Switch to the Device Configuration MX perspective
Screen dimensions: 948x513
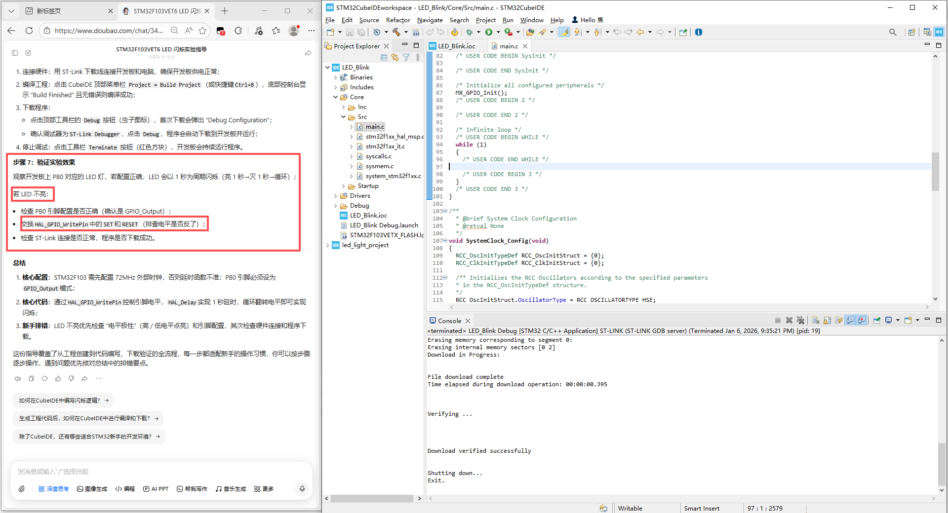(939, 32)
